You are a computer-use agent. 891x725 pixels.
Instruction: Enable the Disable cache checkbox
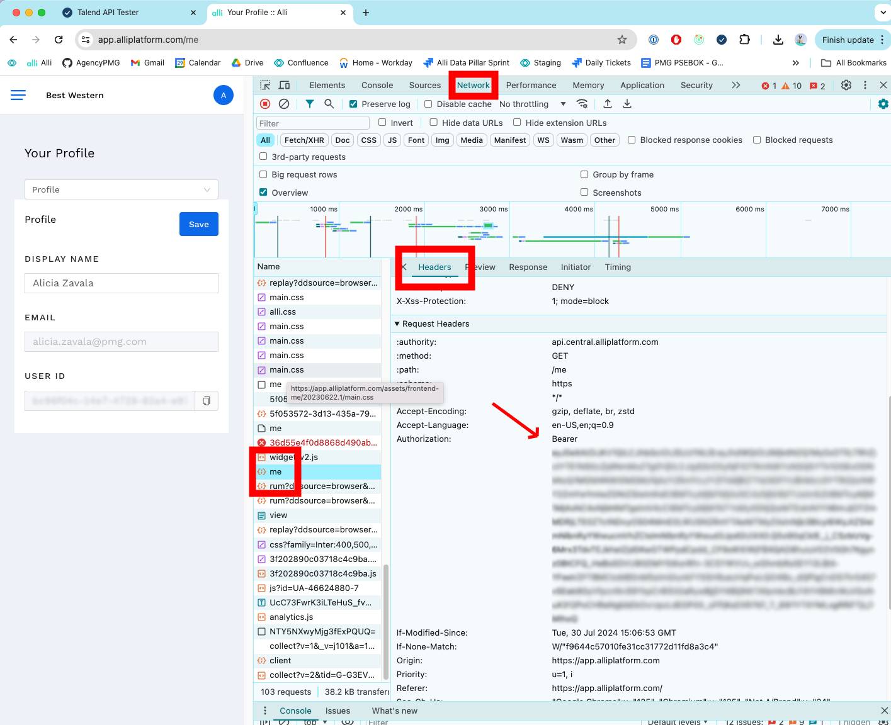coord(428,104)
